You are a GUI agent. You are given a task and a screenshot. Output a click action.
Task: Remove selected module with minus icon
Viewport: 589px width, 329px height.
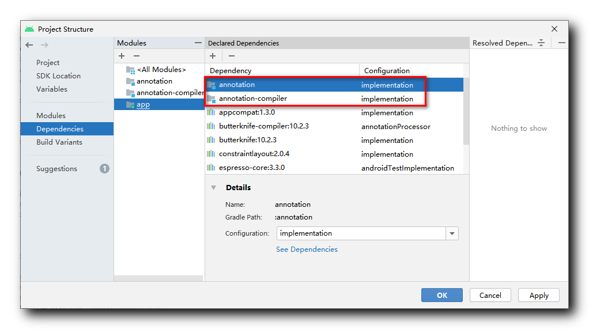[137, 56]
